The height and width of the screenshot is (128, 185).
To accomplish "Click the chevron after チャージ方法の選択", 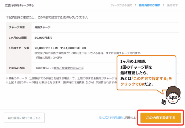I will [x=135, y=6].
